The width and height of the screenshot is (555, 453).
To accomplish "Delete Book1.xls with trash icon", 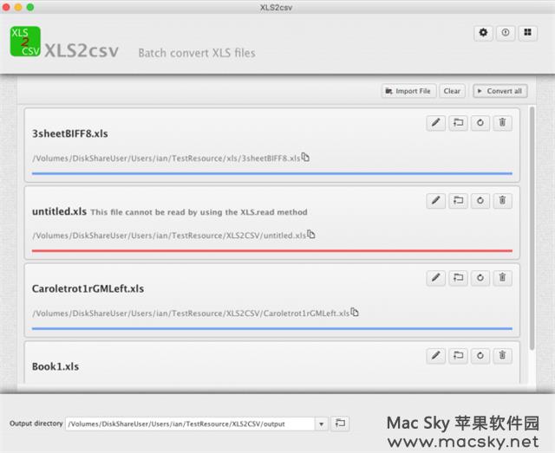I will click(502, 356).
